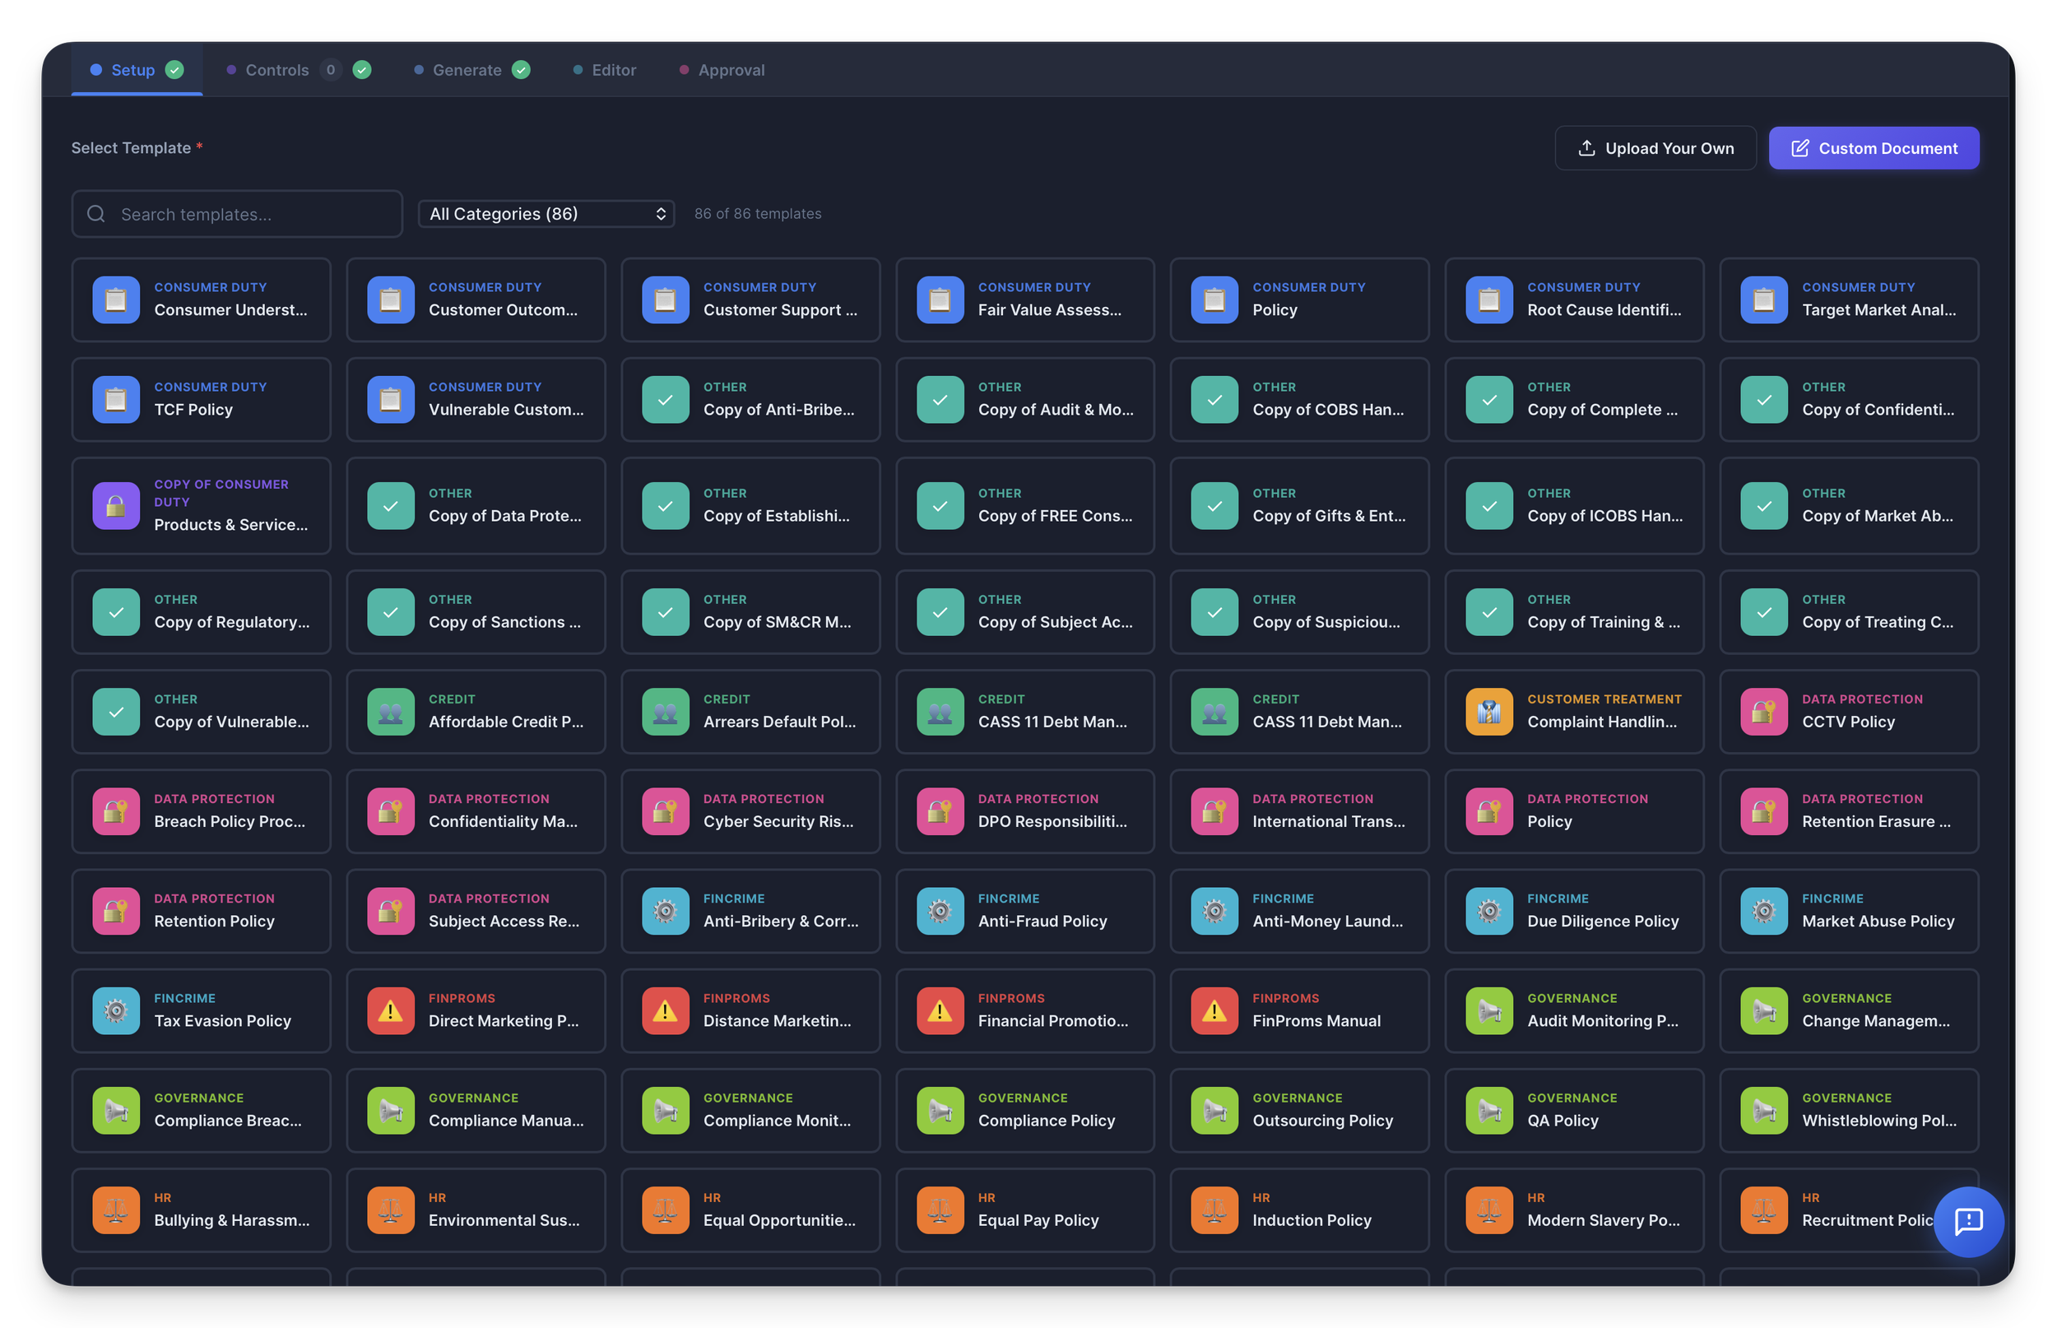Click the Upload Your Own button
Image resolution: width=2057 pixels, height=1328 pixels.
pyautogui.click(x=1655, y=147)
